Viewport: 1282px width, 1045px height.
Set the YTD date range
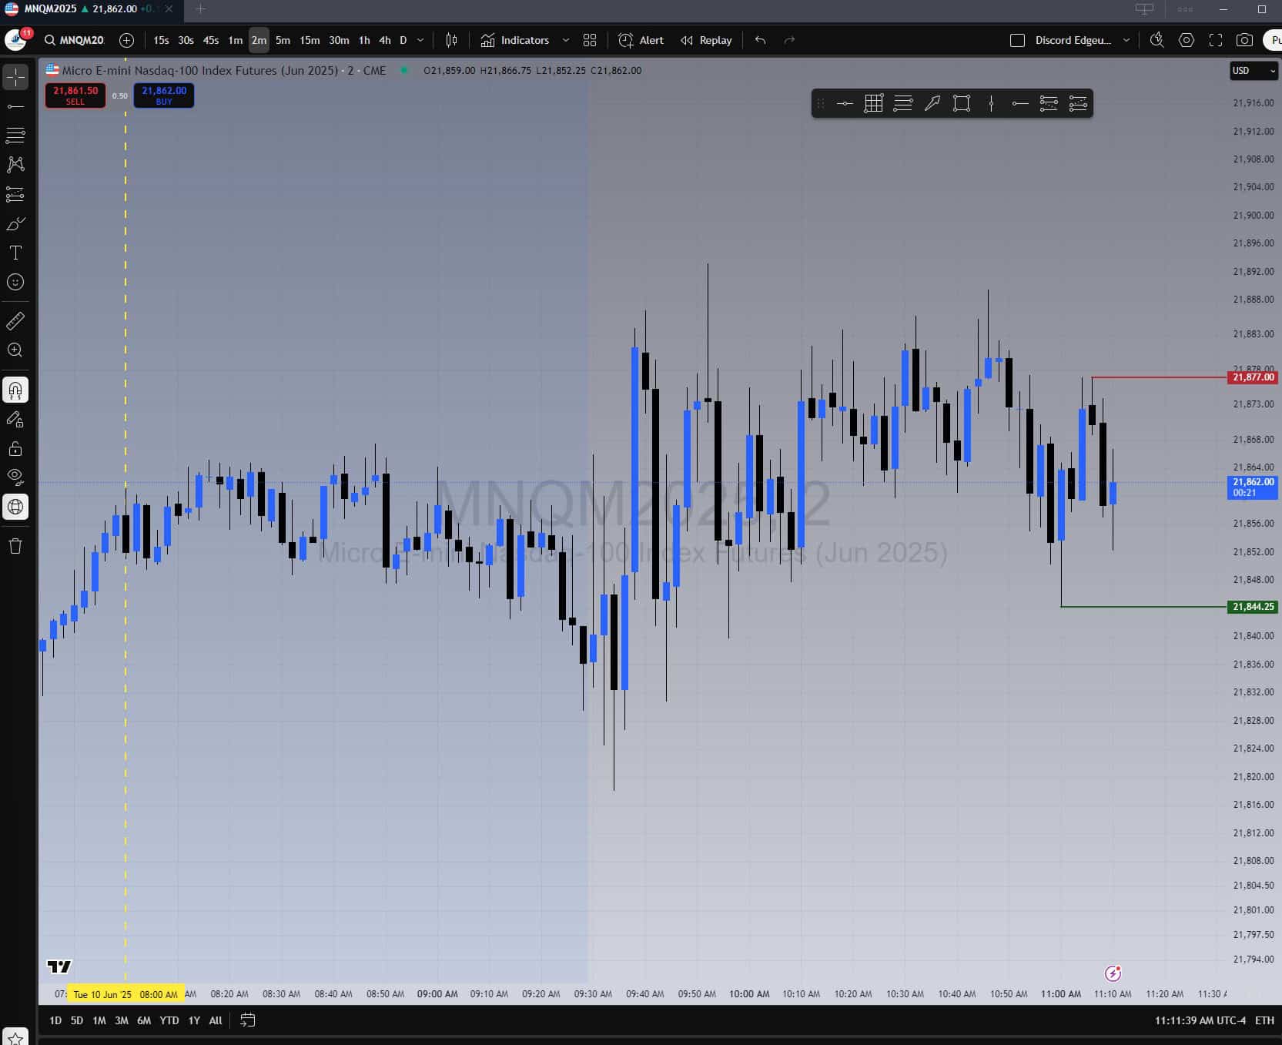point(169,1020)
